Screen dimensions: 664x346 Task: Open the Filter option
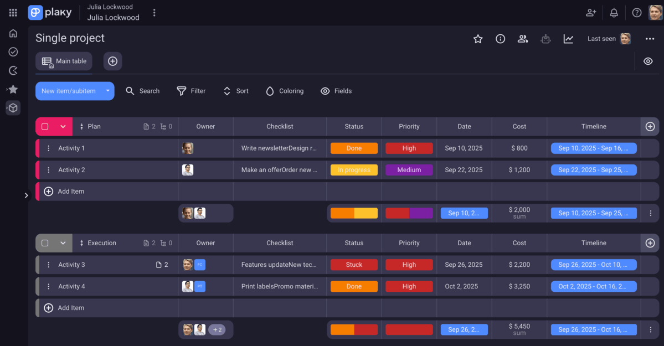click(191, 91)
